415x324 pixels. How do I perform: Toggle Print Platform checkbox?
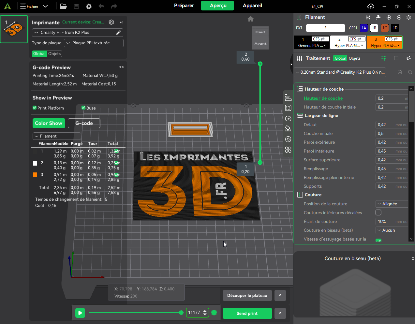tap(35, 108)
